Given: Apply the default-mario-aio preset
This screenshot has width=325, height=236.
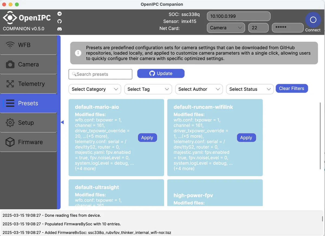Looking at the screenshot, I should [147, 138].
